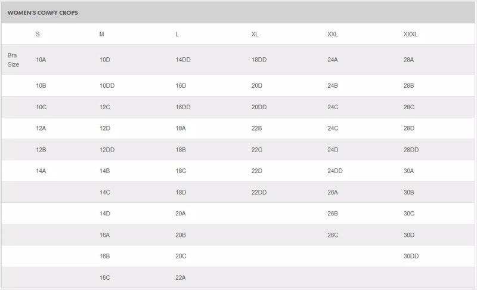
Task: Click the 14A size cell
Action: [41, 171]
